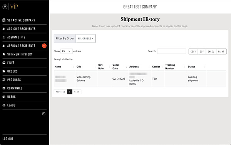Sort table by Status column
The height and width of the screenshot is (145, 231).
[x=197, y=67]
